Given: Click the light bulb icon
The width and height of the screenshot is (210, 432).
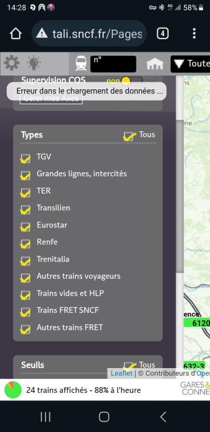Looking at the screenshot, I should [x=34, y=63].
